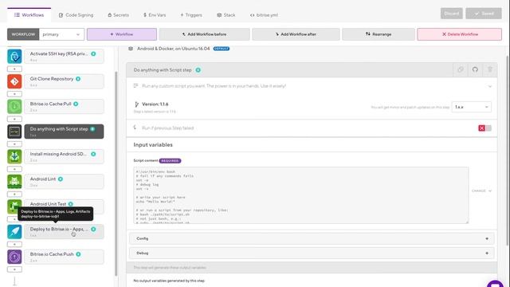Viewport: 510px width, 287px height.
Task: Click the Activate SSH key step icon
Action: 14,57
